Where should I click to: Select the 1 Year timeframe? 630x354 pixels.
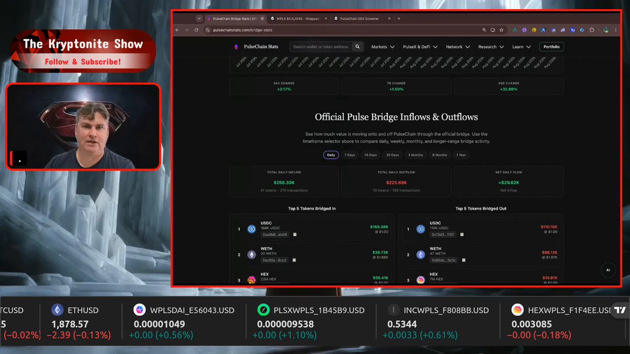click(x=461, y=155)
